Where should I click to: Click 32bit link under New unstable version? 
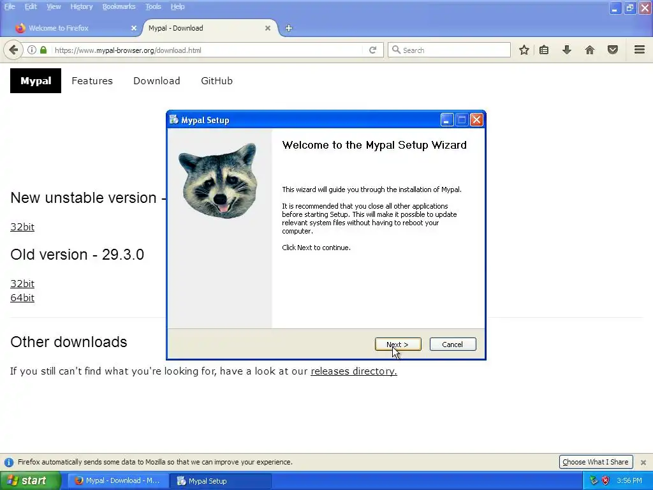[22, 227]
